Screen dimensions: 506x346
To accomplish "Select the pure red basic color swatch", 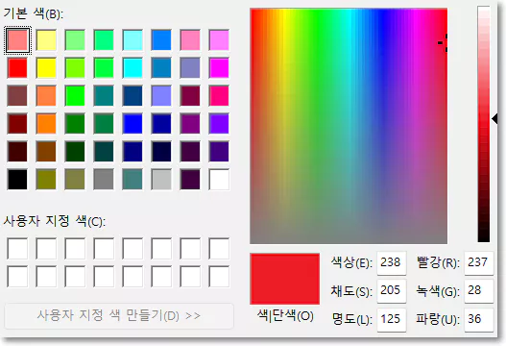I will [x=17, y=68].
